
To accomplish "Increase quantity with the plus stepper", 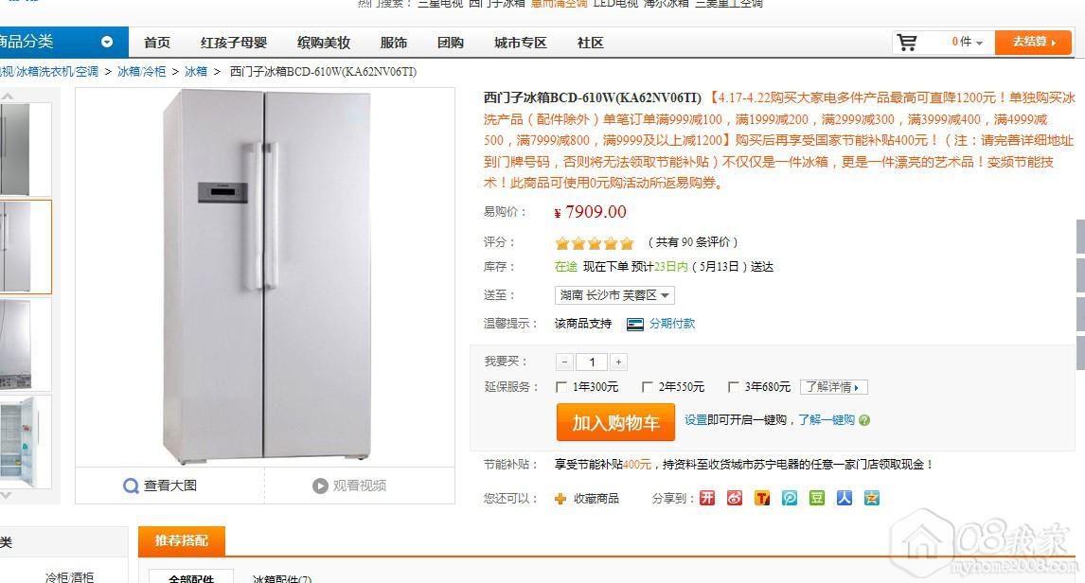I will 618,362.
